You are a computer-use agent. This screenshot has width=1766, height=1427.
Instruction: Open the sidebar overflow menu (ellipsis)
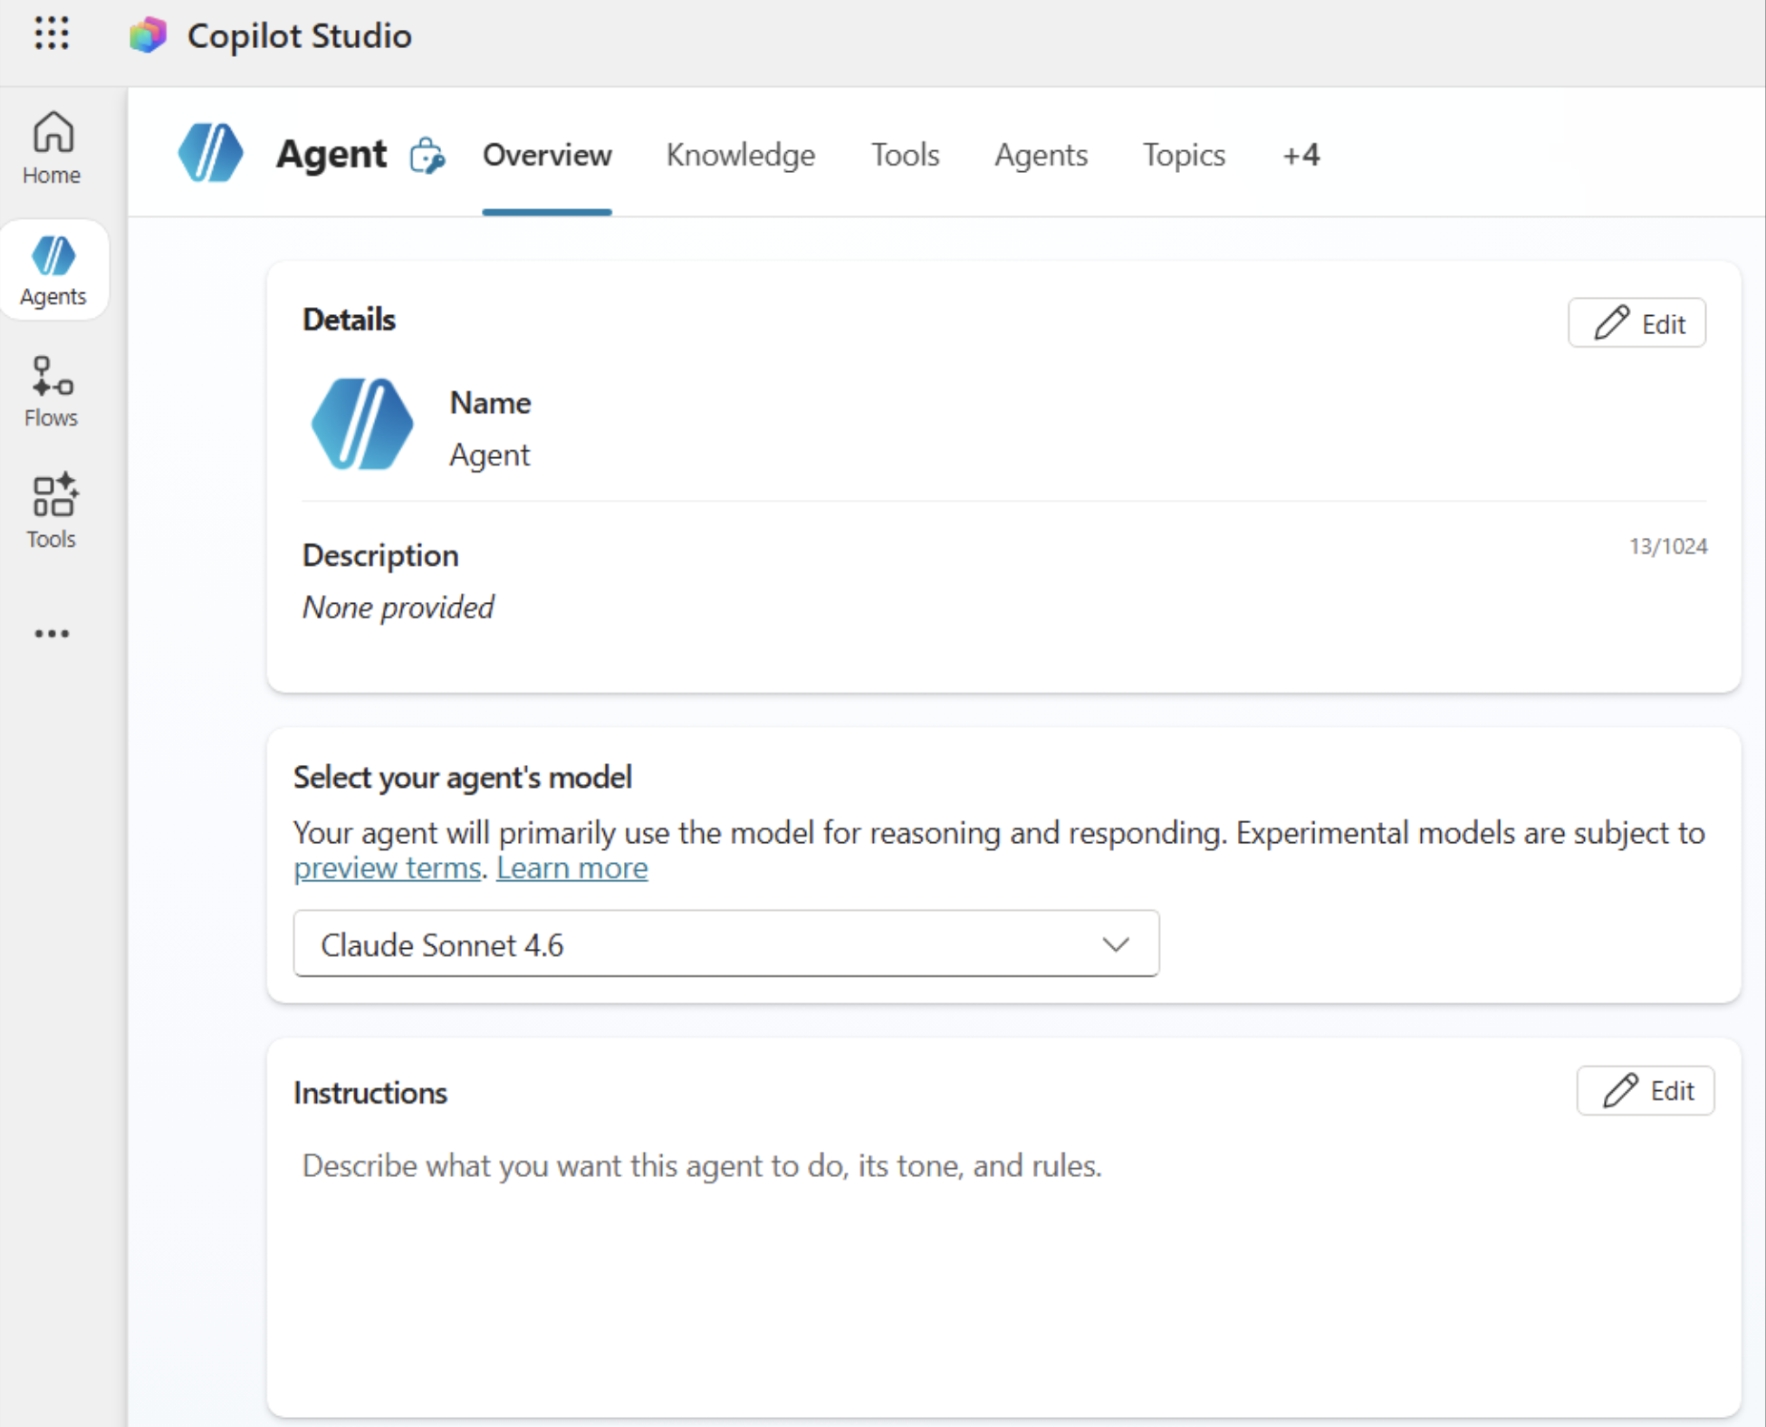(x=51, y=633)
